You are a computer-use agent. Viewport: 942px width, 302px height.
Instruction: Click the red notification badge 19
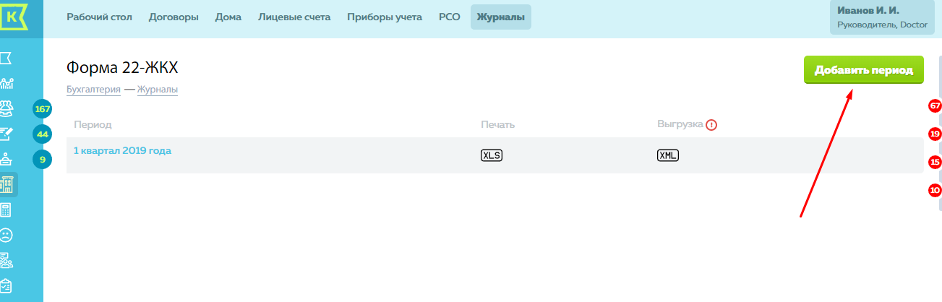(x=935, y=134)
